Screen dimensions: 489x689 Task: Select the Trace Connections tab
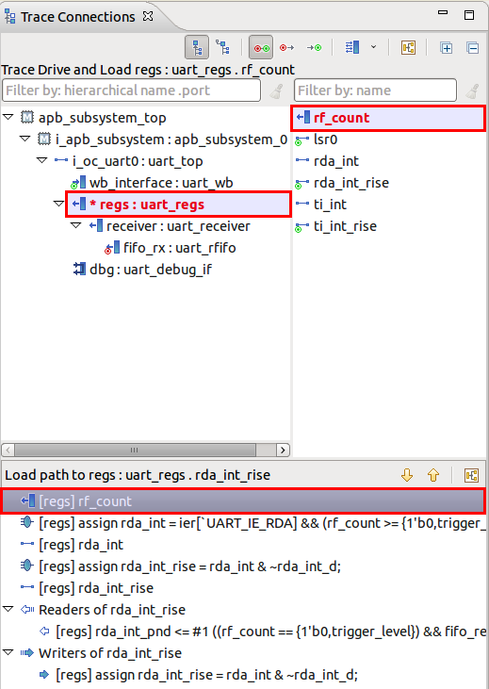(x=78, y=17)
